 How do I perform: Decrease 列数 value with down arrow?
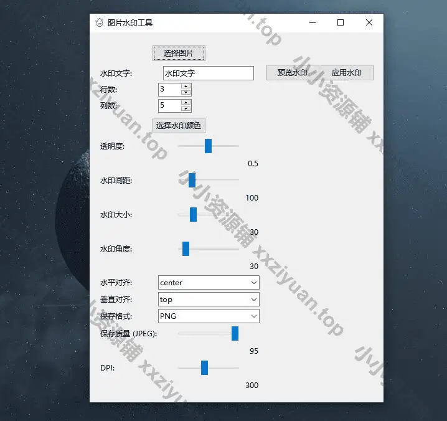click(x=186, y=108)
